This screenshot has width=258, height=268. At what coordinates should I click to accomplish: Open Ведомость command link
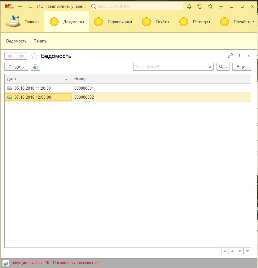coord(16,41)
